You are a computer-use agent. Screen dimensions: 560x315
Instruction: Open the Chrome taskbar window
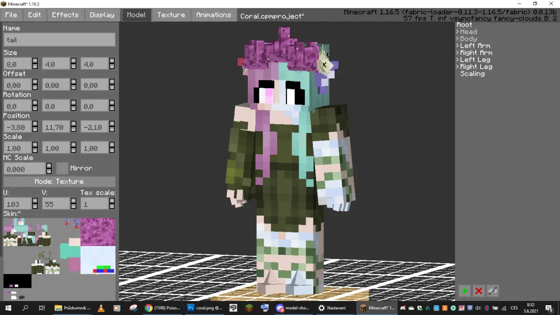pyautogui.click(x=162, y=308)
